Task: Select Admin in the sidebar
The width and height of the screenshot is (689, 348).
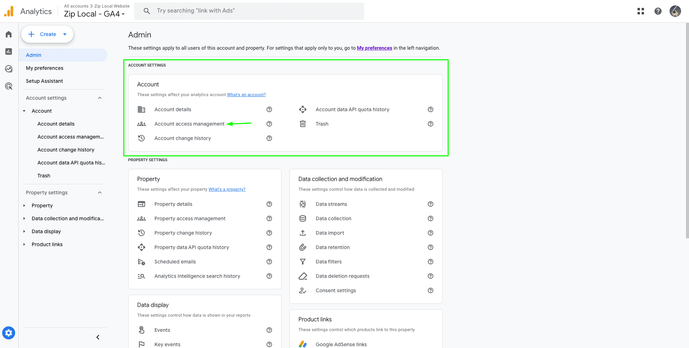Action: [x=63, y=55]
